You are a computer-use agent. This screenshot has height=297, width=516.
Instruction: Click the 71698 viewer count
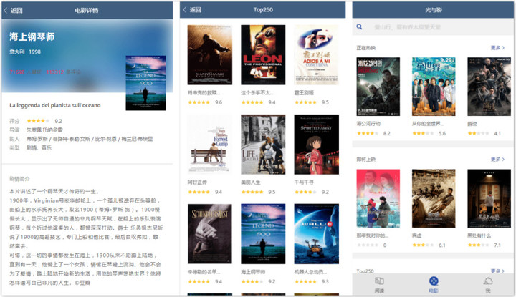[x=16, y=72]
